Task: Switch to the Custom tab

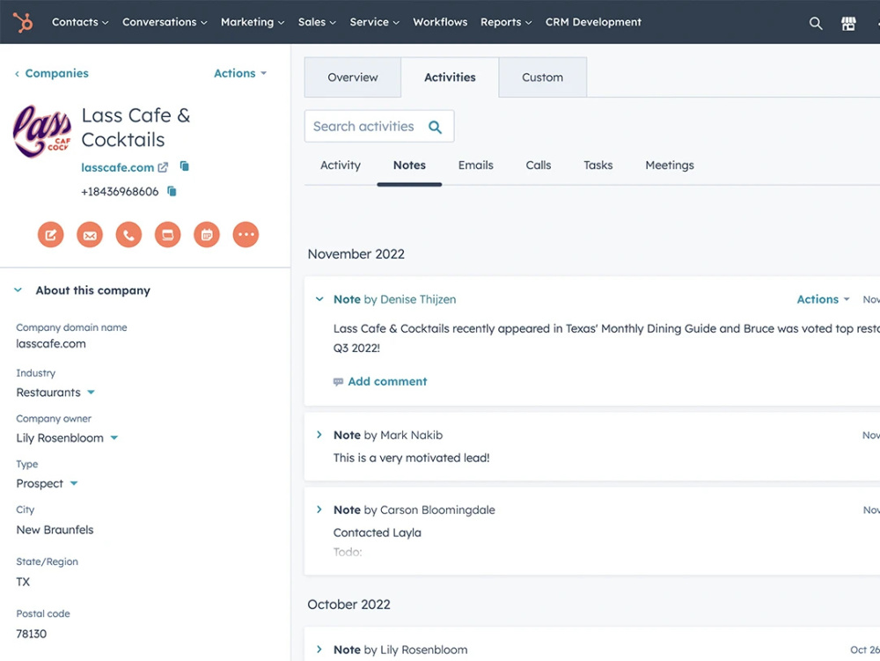Action: (x=543, y=77)
